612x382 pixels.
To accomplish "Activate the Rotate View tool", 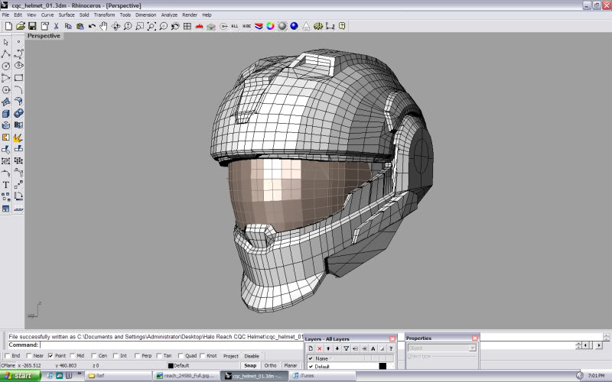I will click(116, 26).
